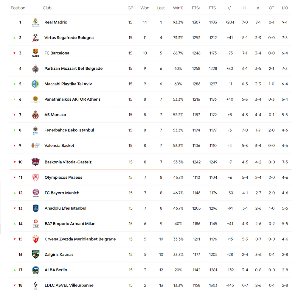Sort table by the PTS+ column header

(x=196, y=8)
